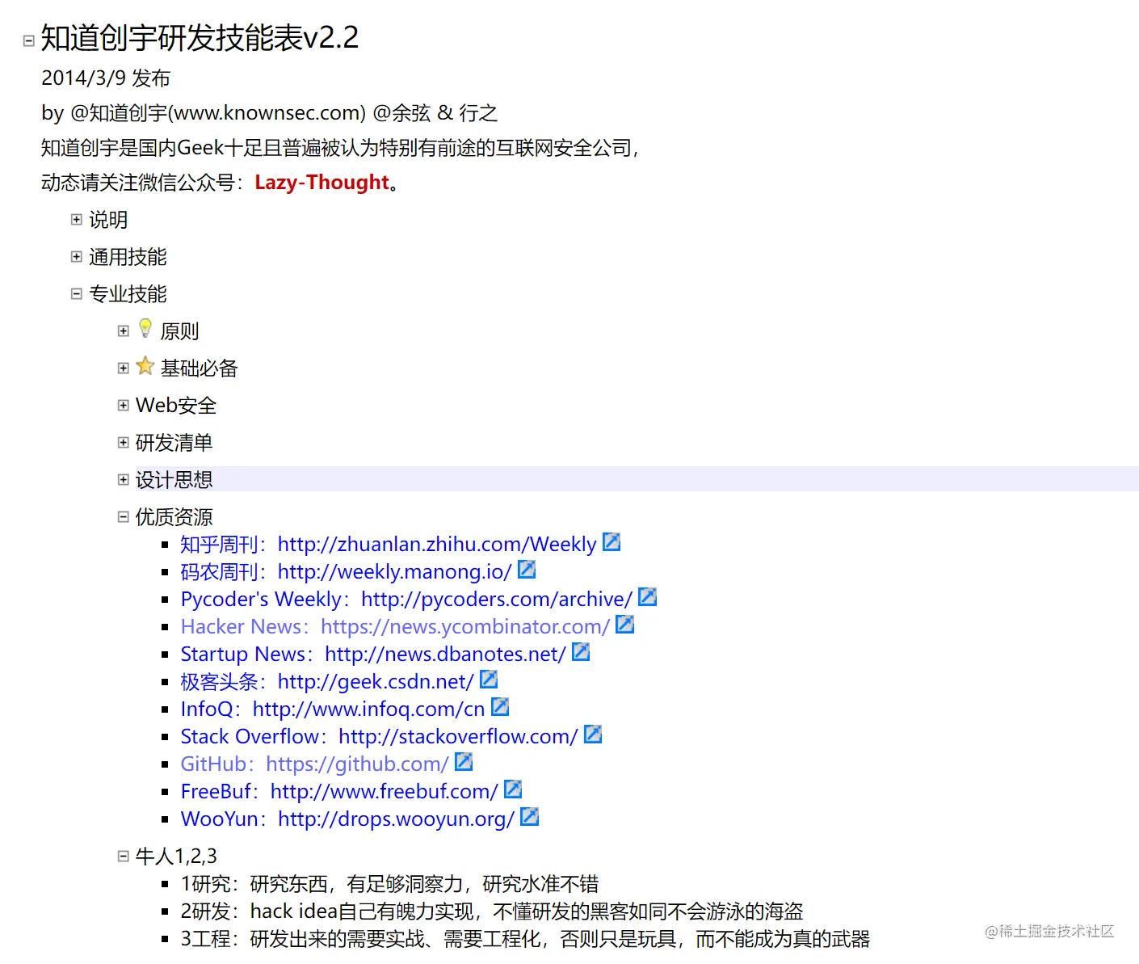
Task: Open the WooYun drops link
Action: [x=347, y=819]
